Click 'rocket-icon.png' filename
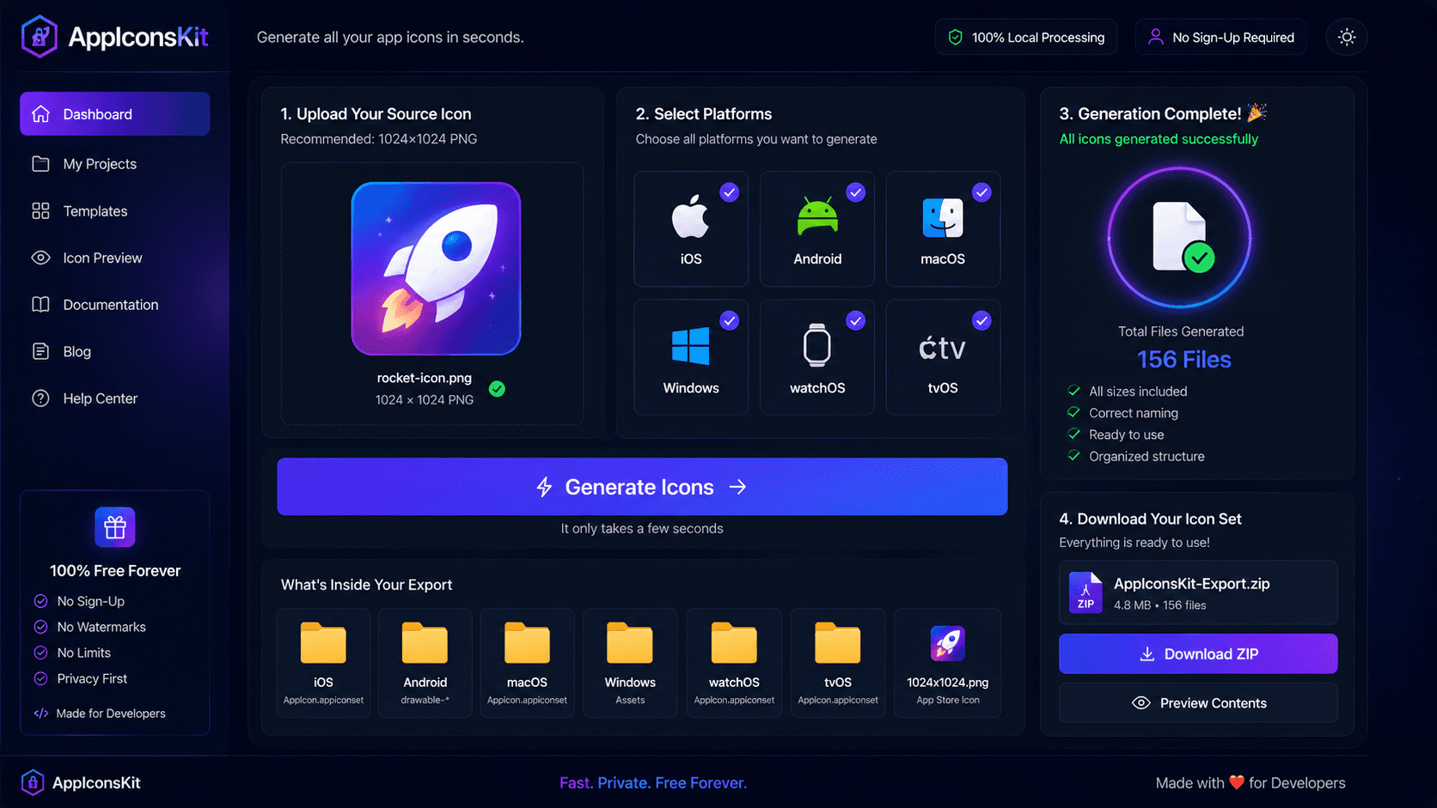The width and height of the screenshot is (1437, 808). coord(424,378)
